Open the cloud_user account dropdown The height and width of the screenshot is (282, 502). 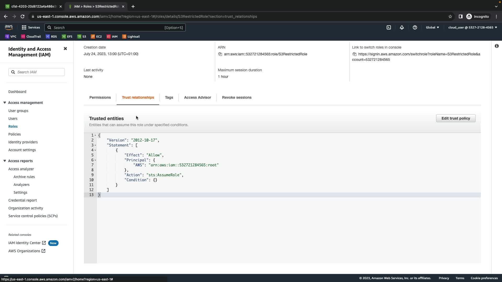tap(472, 27)
